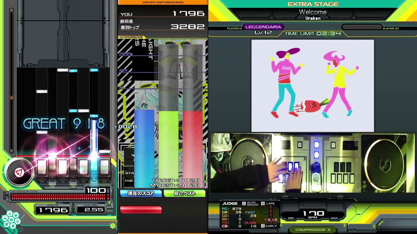This screenshot has height=234, width=417.
Task: Click the EXTRA STAGE title
Action: [x=313, y=4]
